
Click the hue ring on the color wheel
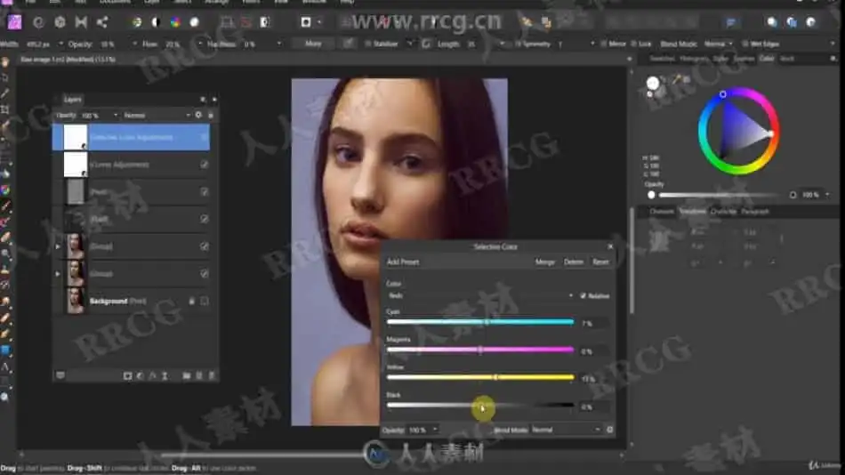[x=738, y=131]
